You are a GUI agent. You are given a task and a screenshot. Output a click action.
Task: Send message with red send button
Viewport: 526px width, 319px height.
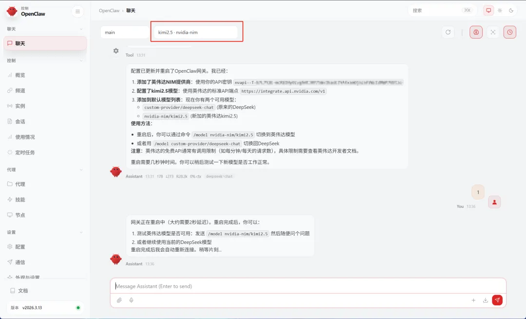(497, 300)
